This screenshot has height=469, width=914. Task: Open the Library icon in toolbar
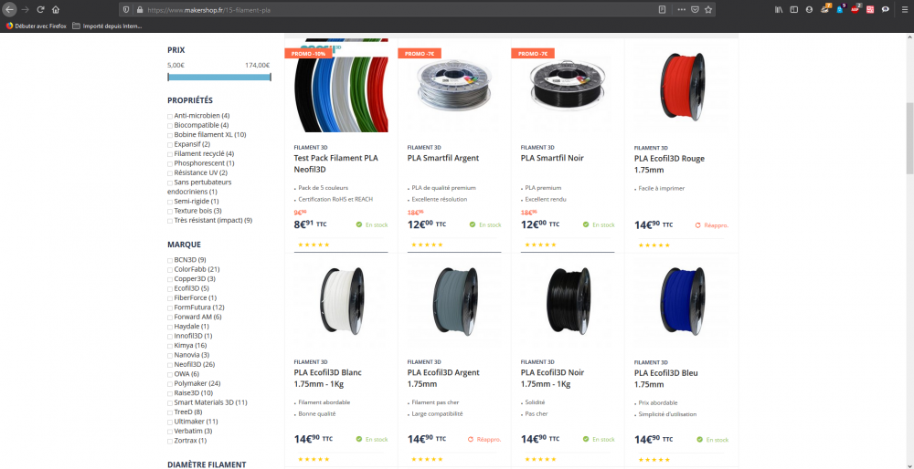[x=779, y=9]
